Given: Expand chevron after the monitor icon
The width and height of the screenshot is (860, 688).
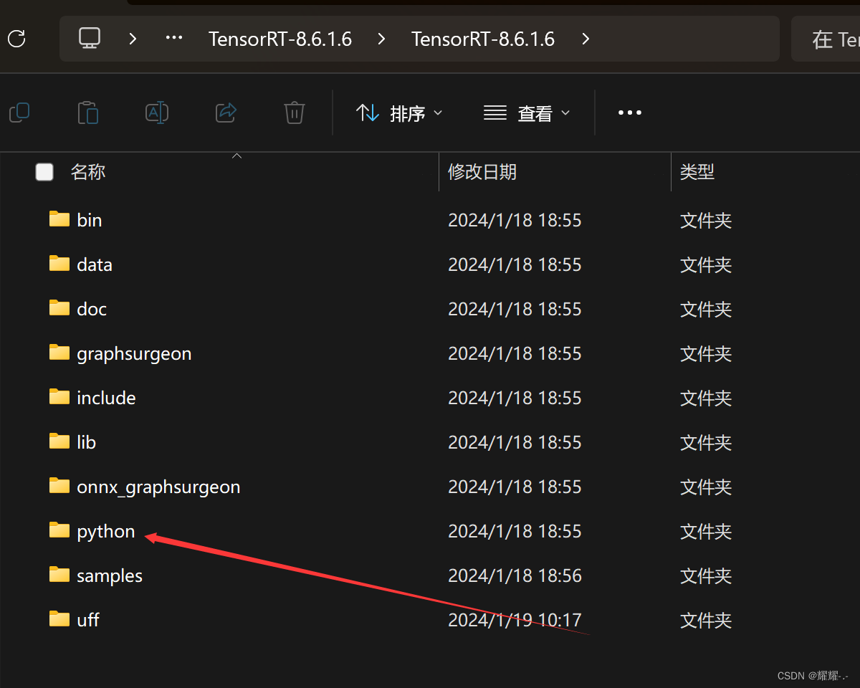Looking at the screenshot, I should [133, 39].
